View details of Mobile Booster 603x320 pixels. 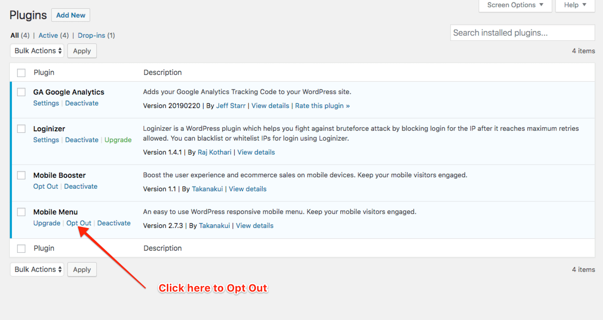pos(248,189)
